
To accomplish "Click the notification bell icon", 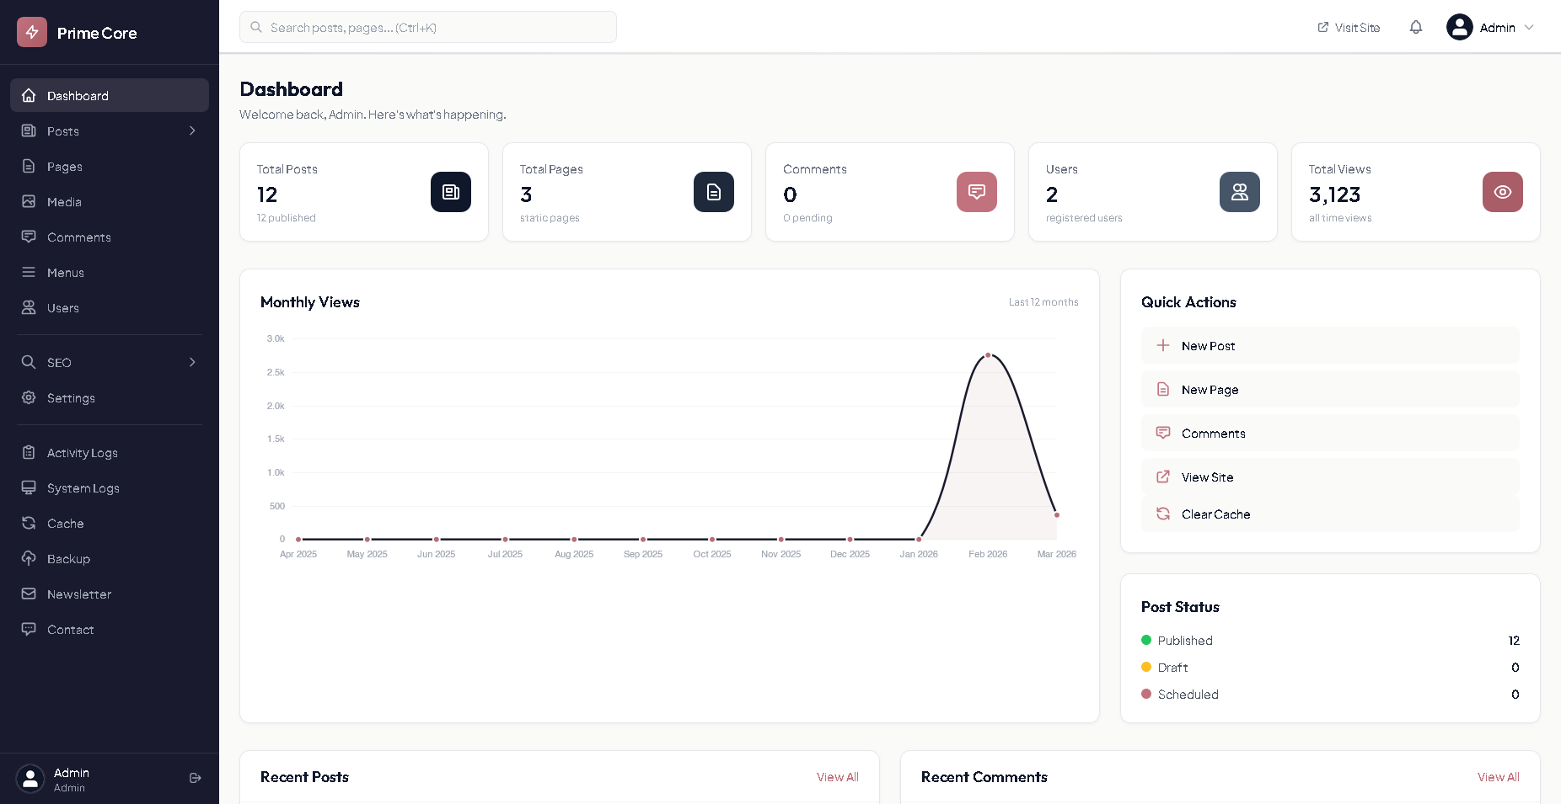I will click(1415, 27).
